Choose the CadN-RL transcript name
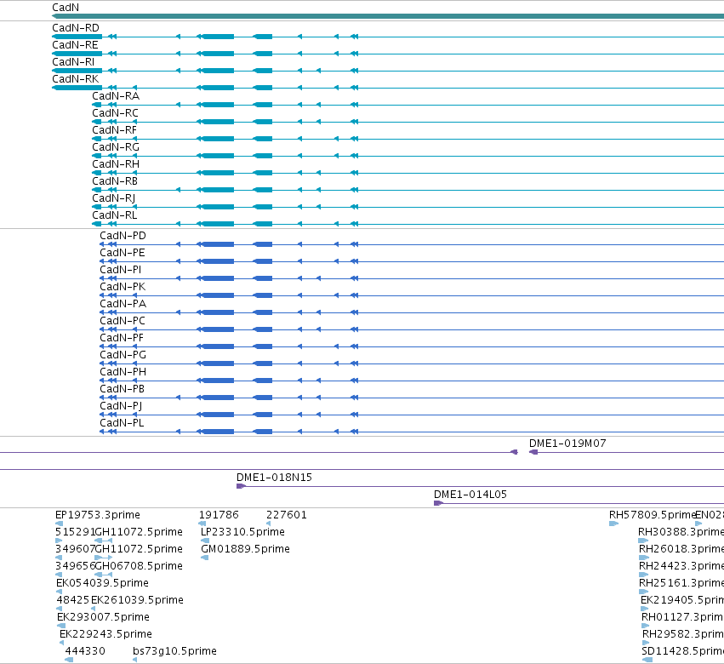Image resolution: width=724 pixels, height=664 pixels. pos(115,215)
